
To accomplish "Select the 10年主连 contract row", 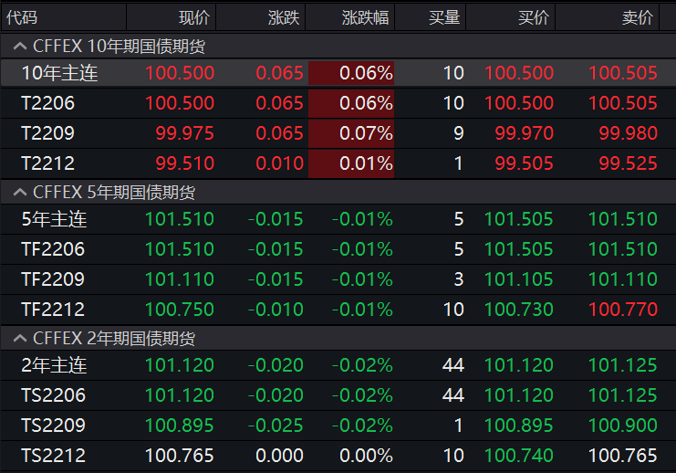I will click(x=59, y=74).
